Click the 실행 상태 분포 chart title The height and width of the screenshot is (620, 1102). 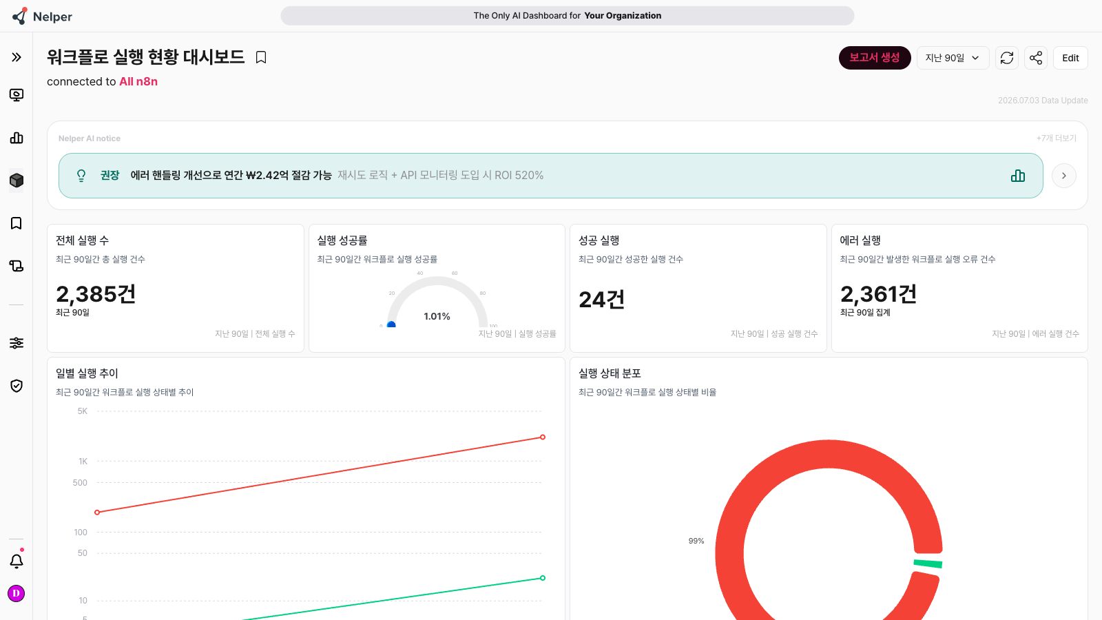click(x=610, y=373)
